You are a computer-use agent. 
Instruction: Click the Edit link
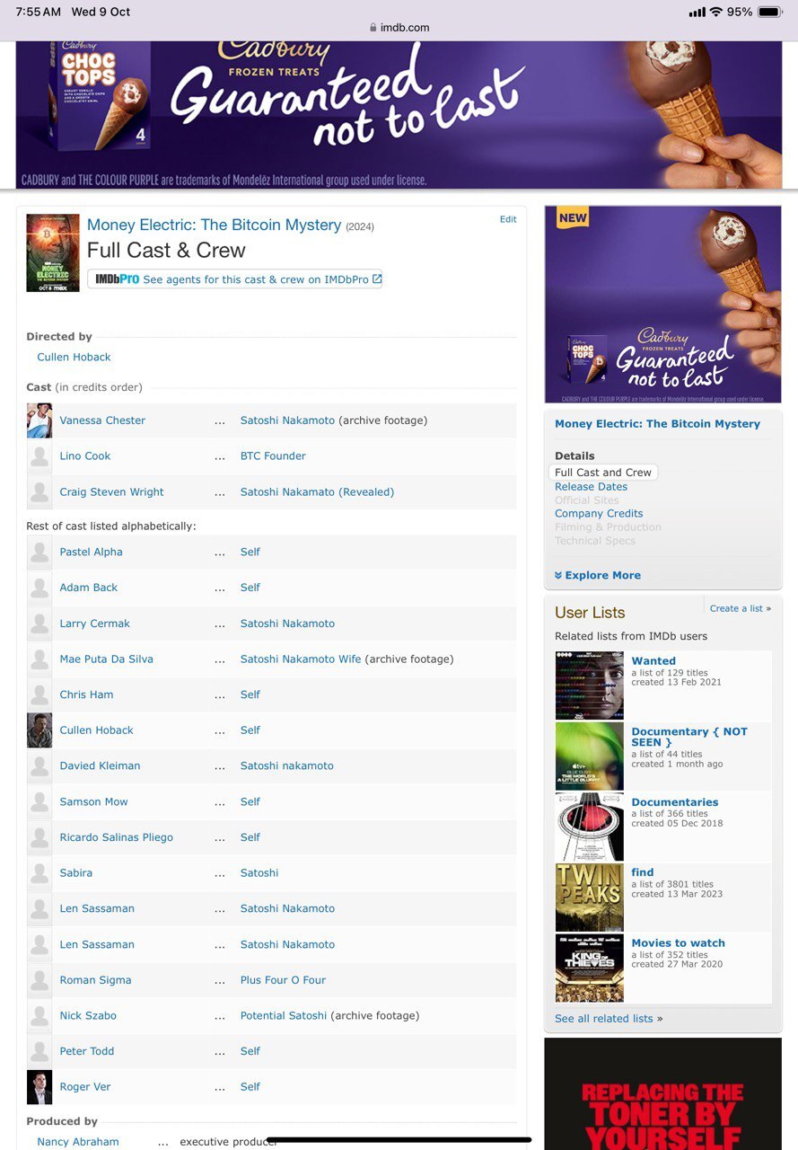point(508,219)
